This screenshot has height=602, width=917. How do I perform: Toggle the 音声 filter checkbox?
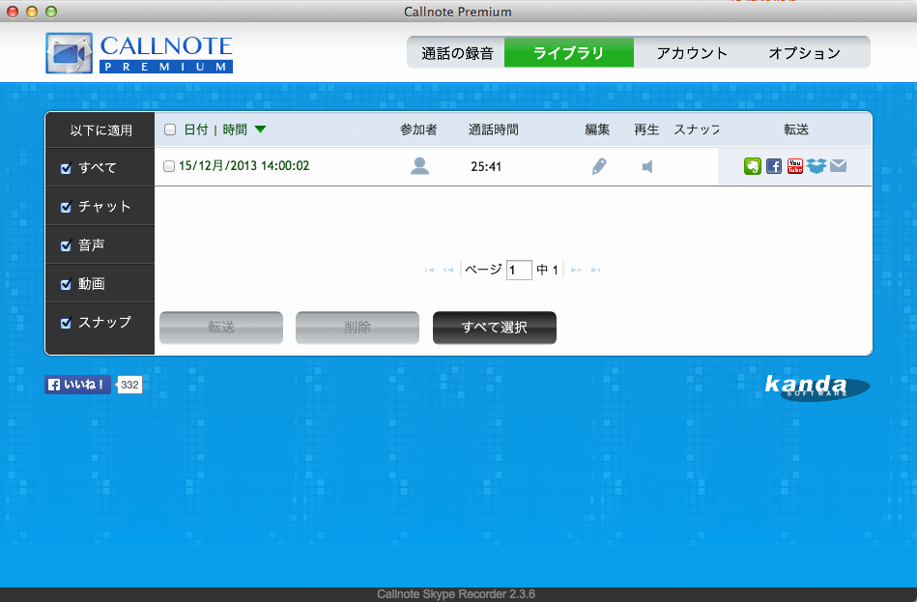pyautogui.click(x=66, y=245)
